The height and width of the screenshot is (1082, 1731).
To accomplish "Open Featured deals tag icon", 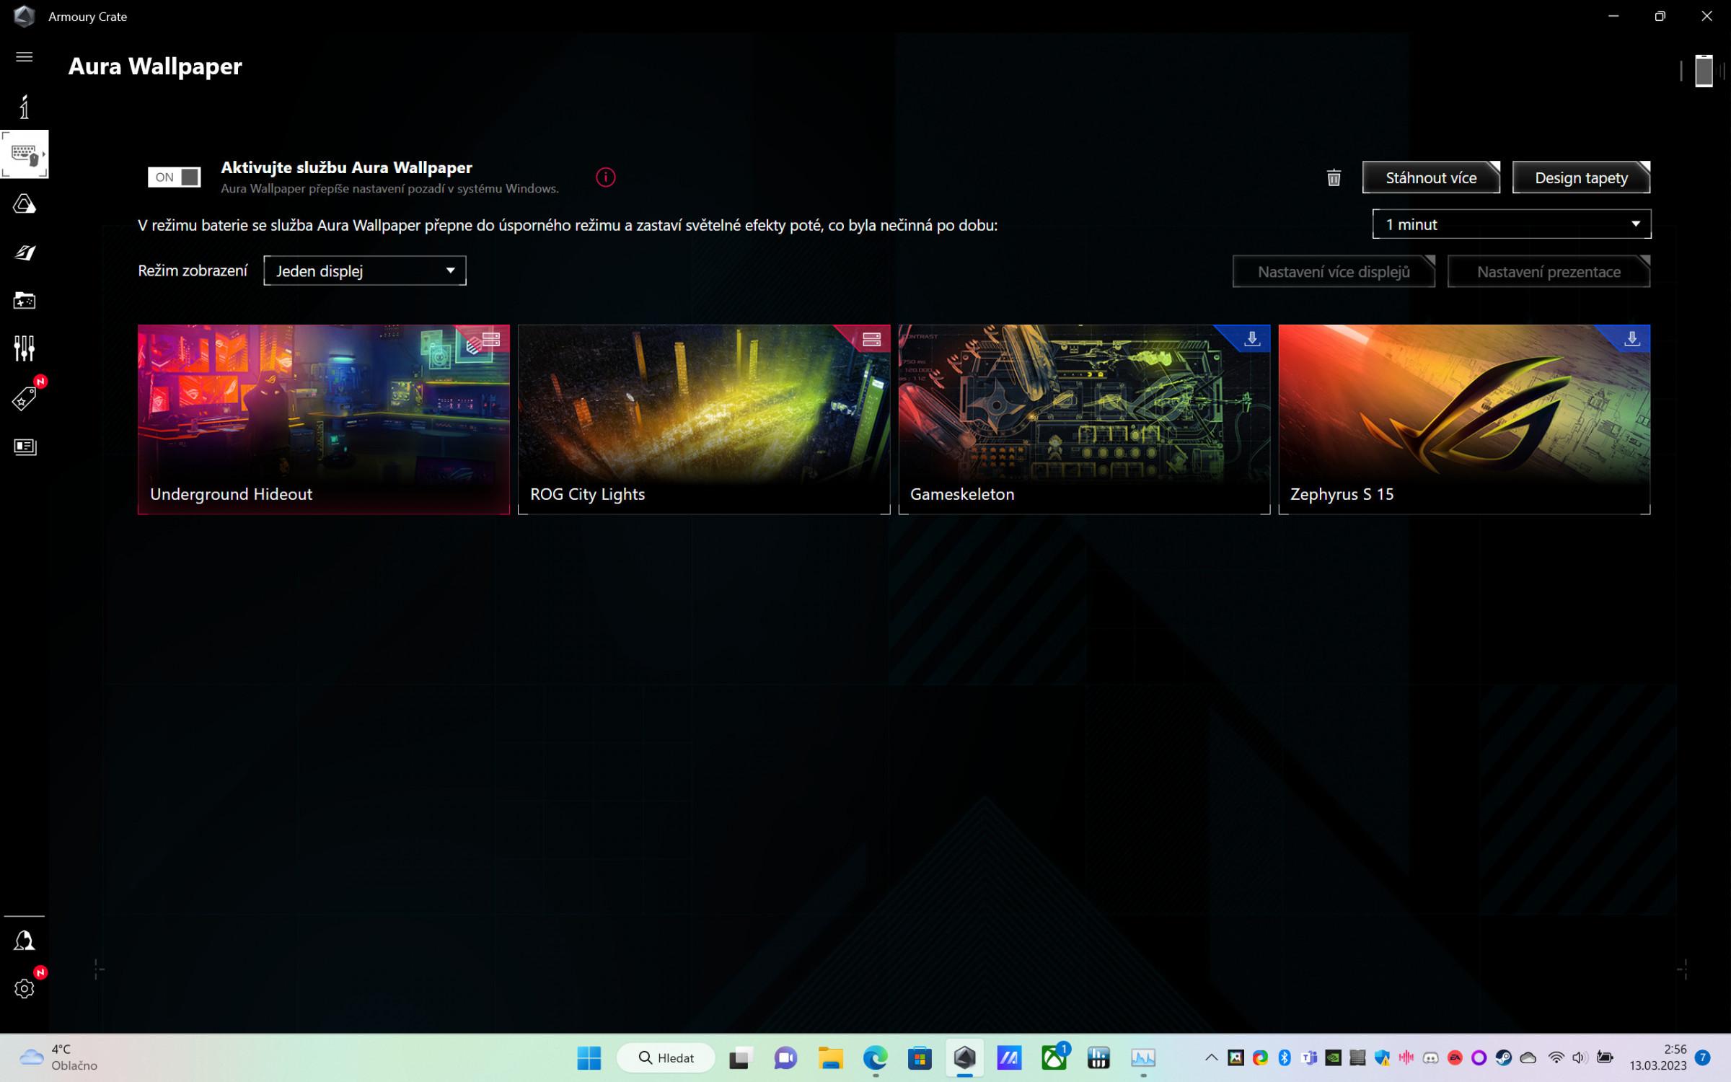I will pyautogui.click(x=24, y=397).
